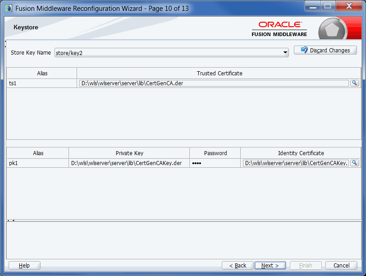Go Back to the previous page
Image resolution: width=366 pixels, height=276 pixels.
pos(238,266)
